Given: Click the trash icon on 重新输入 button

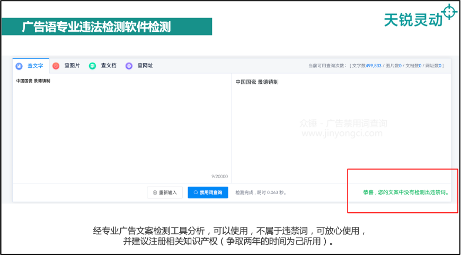Looking at the screenshot, I should coord(155,193).
